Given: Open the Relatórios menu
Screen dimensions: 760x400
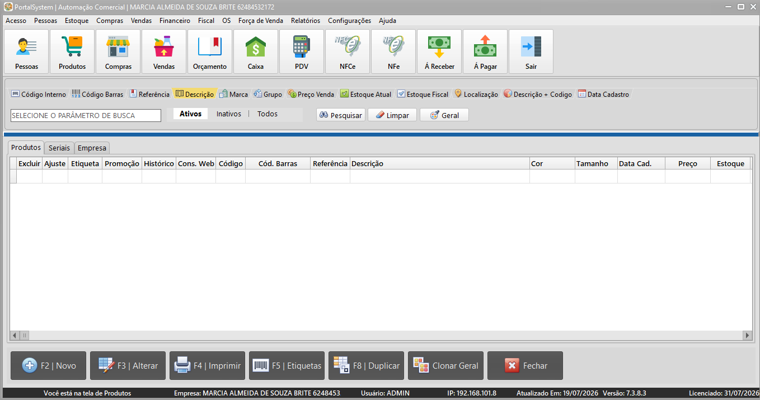Looking at the screenshot, I should click(x=306, y=20).
